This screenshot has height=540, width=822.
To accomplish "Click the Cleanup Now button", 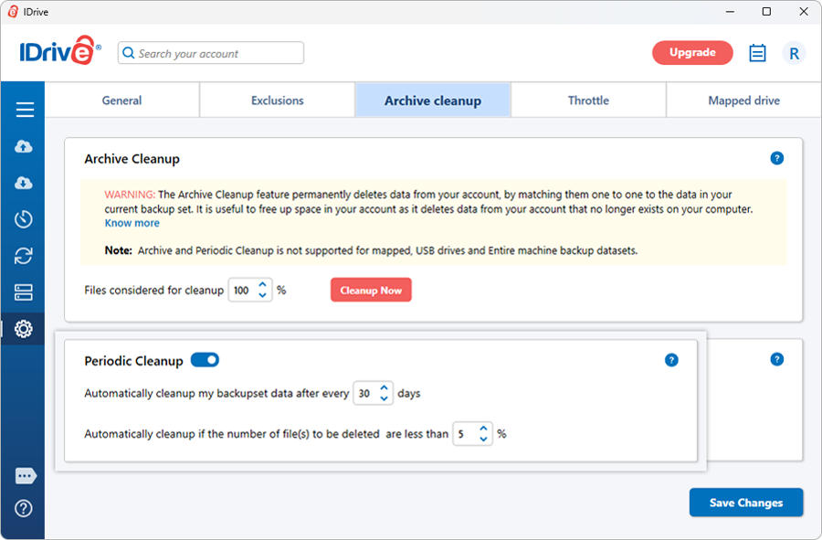I will coord(371,291).
